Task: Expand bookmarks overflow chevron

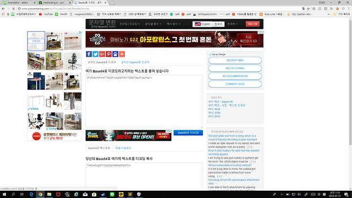Action: point(329,14)
